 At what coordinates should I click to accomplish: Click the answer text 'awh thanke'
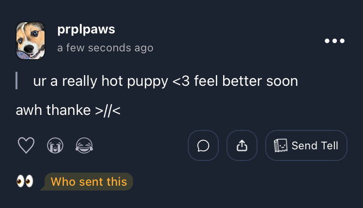pos(54,110)
